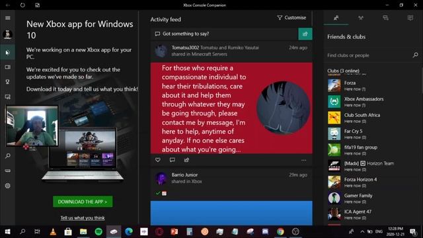Open the Gamer Family club
The height and width of the screenshot is (238, 423).
[372, 198]
